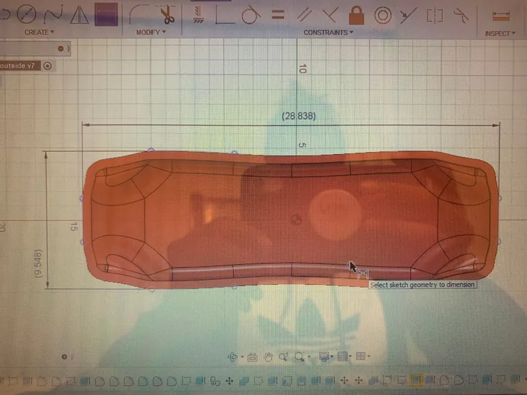Apply the Fix/Unfix lock constraint
Image resolution: width=527 pixels, height=395 pixels.
tap(356, 15)
